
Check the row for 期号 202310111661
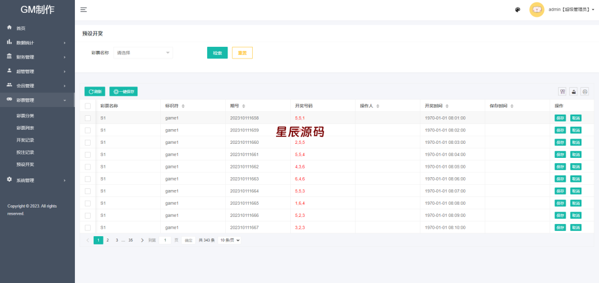pyautogui.click(x=88, y=155)
